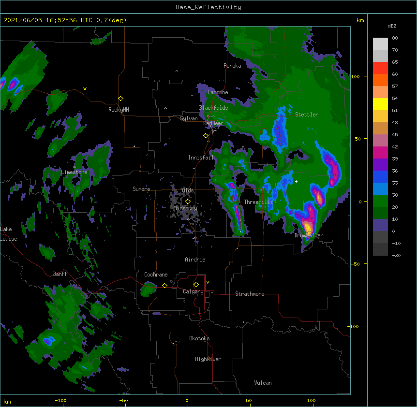Click the km unit label at top right
417x407 pixels.
click(360, 20)
